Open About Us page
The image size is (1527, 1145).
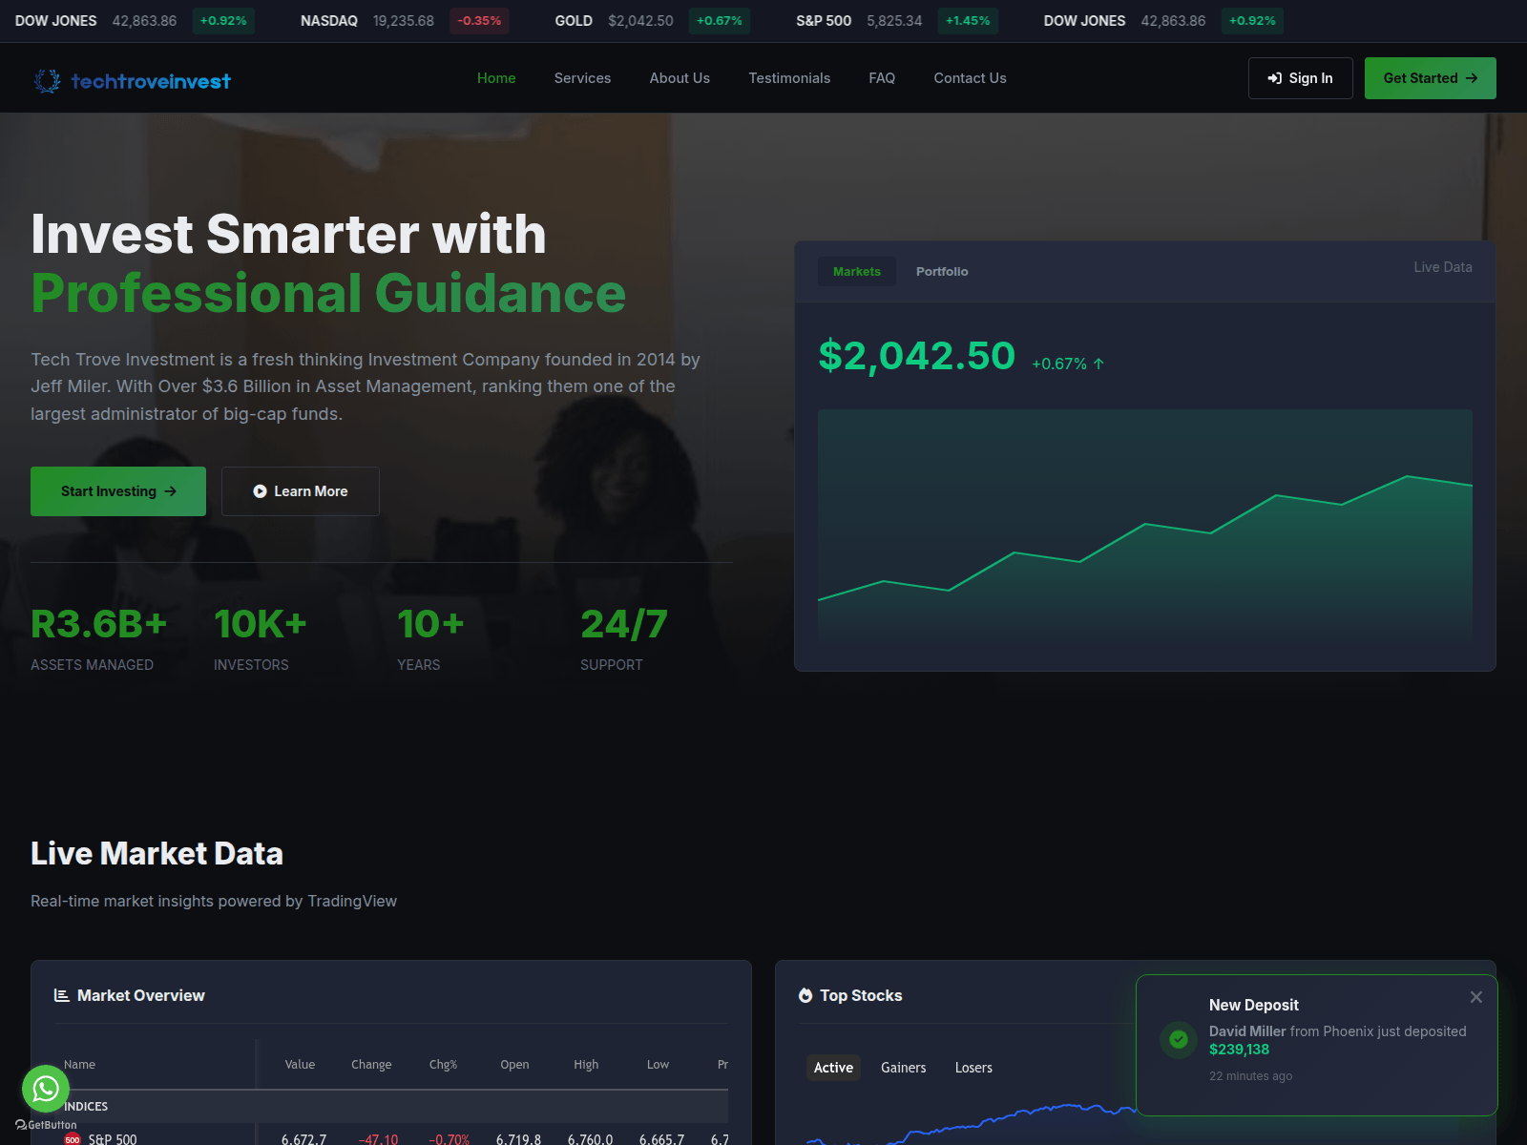tap(680, 78)
